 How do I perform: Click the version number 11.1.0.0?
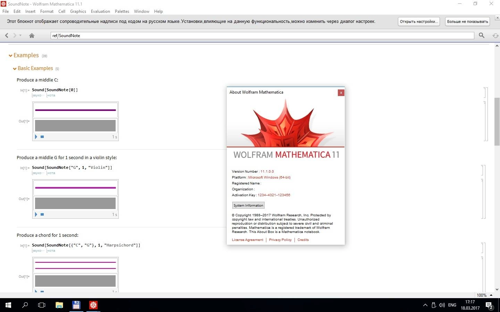tap(267, 172)
